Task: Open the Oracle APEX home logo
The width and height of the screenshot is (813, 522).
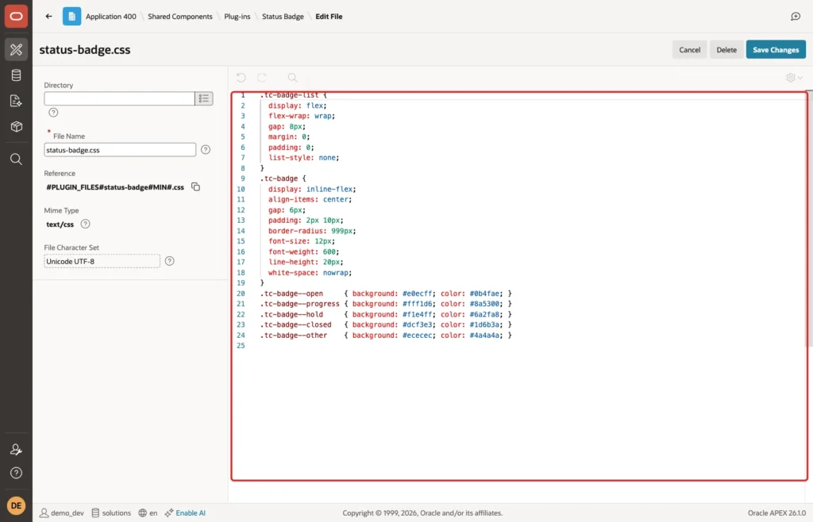Action: click(x=16, y=16)
